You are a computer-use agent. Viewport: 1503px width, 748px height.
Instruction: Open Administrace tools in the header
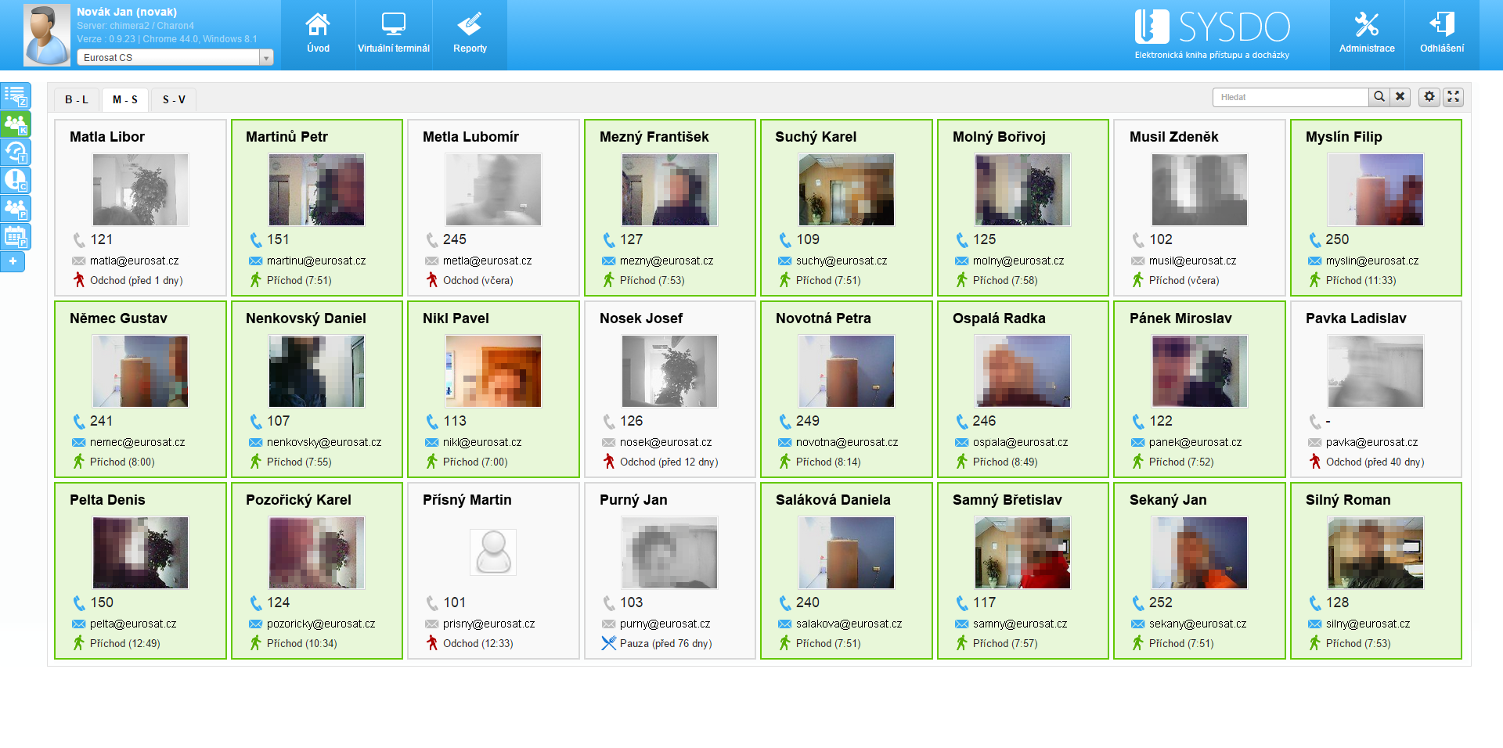coord(1367,34)
